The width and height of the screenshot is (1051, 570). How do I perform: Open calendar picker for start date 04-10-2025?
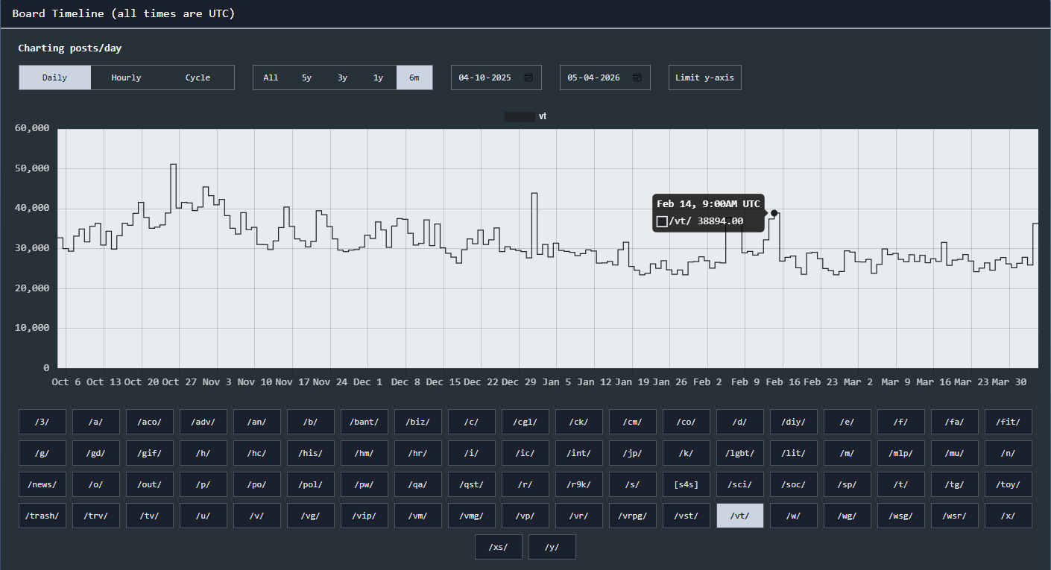(528, 77)
